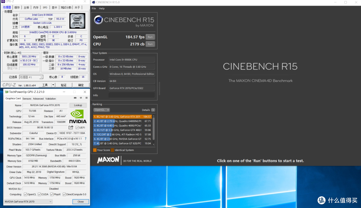The image size is (361, 208).
Task: Toggle the OpenCL checkbox
Action: (25, 194)
